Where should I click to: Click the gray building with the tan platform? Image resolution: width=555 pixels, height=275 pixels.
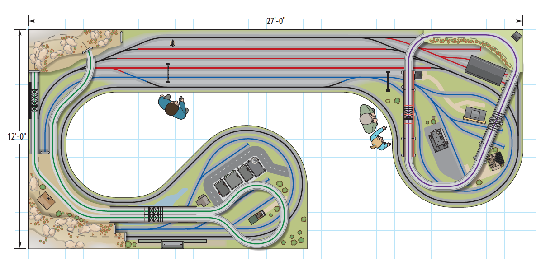(474, 115)
